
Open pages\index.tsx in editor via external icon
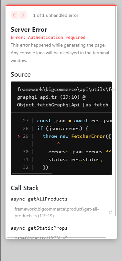[x=65, y=238]
